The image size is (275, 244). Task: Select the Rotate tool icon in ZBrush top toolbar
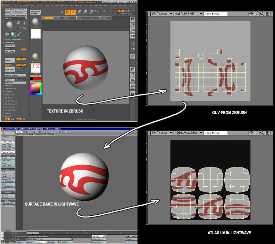91,12
